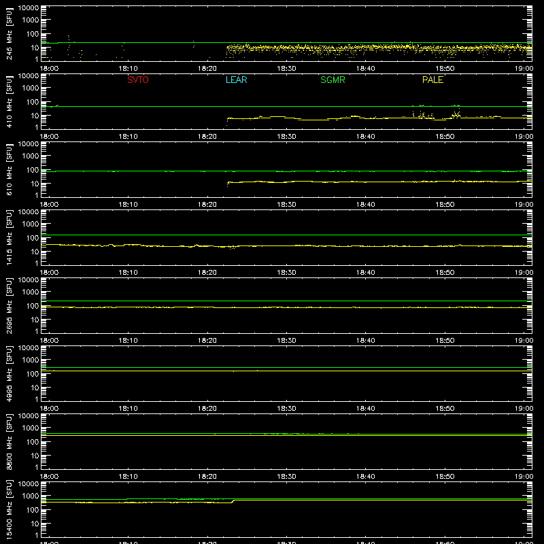This screenshot has width=544, height=544.
Task: Select the 1415 MHz [SFU] axis title
Action: (10, 237)
